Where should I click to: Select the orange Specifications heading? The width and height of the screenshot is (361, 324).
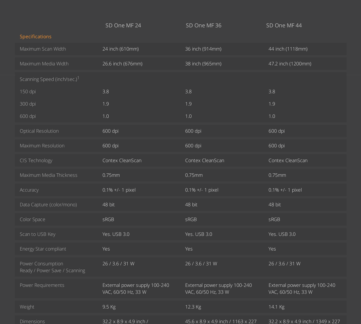click(36, 37)
